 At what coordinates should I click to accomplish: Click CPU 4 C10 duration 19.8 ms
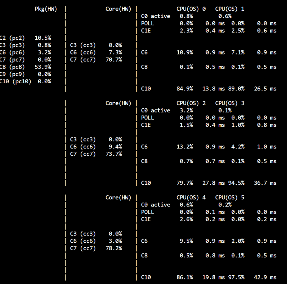tap(214, 277)
